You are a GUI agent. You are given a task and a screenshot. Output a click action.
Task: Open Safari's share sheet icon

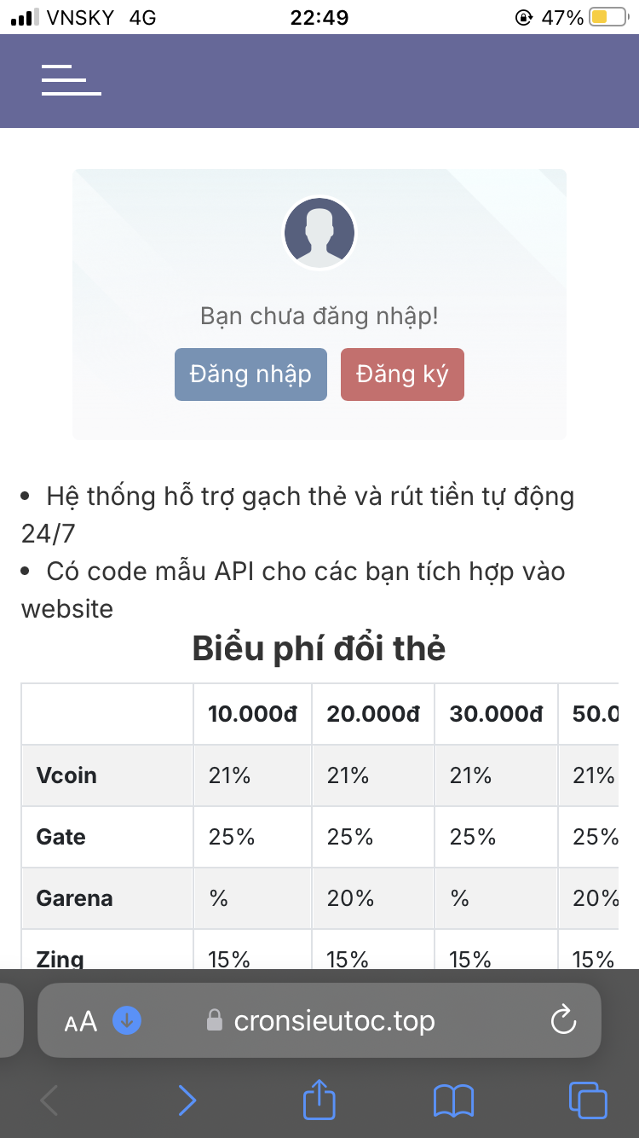[x=319, y=1100]
